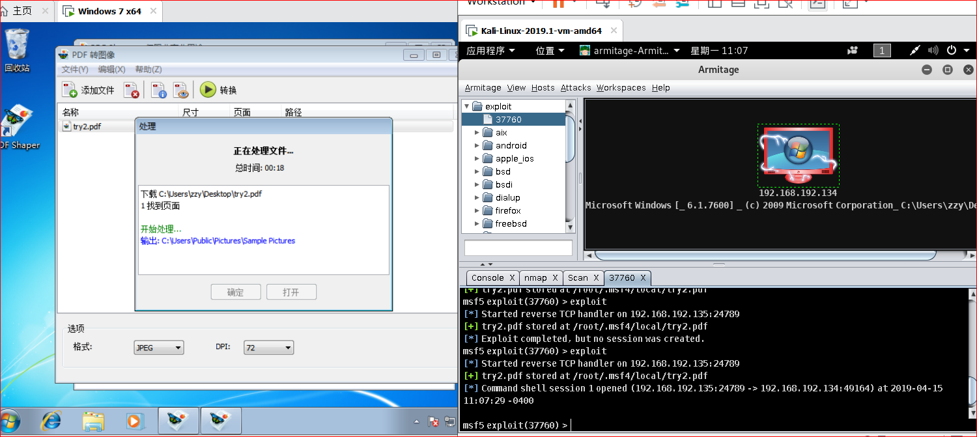Select the 192.168.192.134 host icon in Armitage
The image size is (977, 437).
coord(798,155)
